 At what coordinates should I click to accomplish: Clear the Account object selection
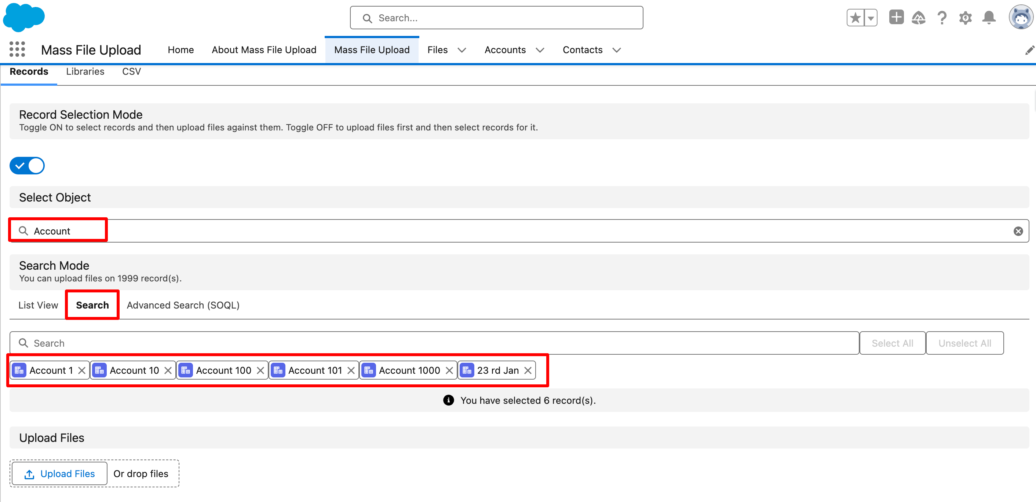click(1018, 231)
